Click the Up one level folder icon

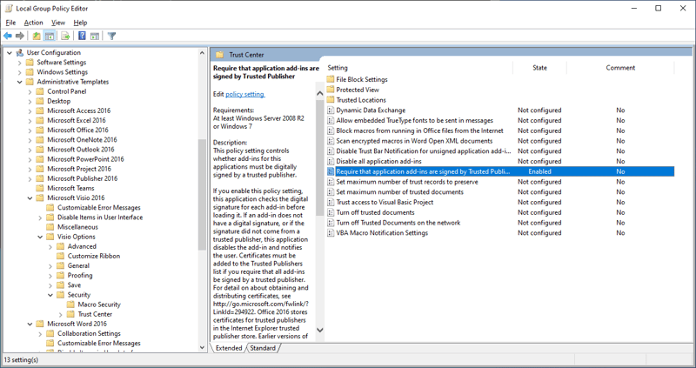pos(37,36)
